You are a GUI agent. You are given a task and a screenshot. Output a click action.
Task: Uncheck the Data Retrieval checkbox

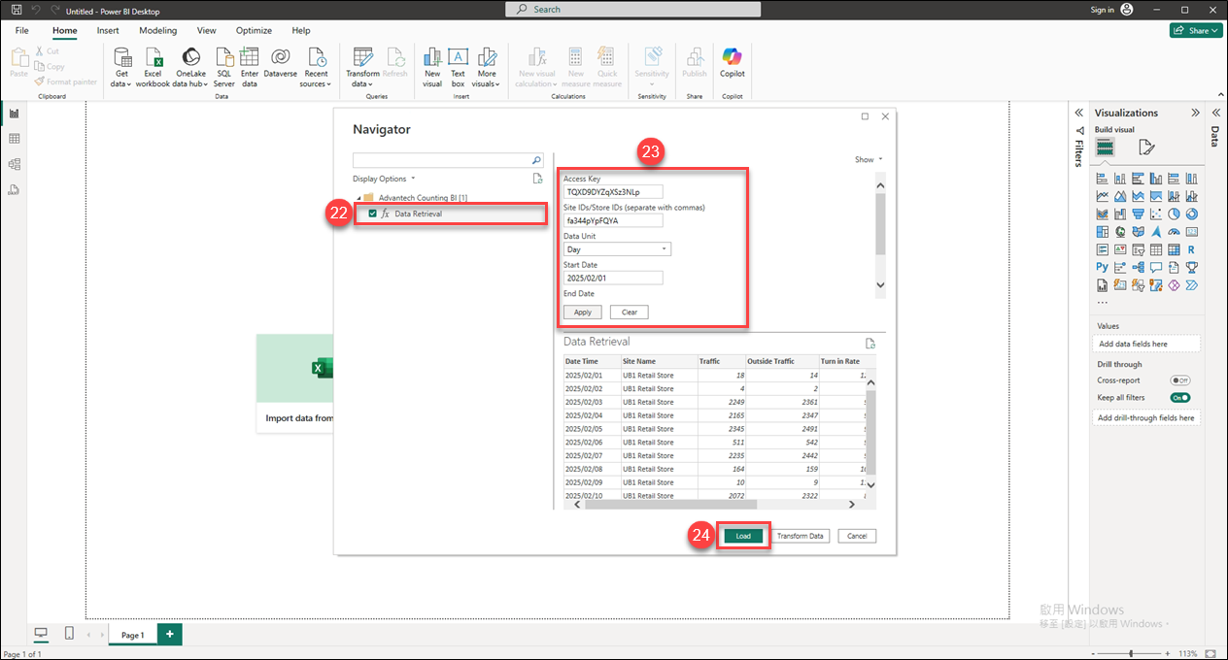pyautogui.click(x=373, y=214)
